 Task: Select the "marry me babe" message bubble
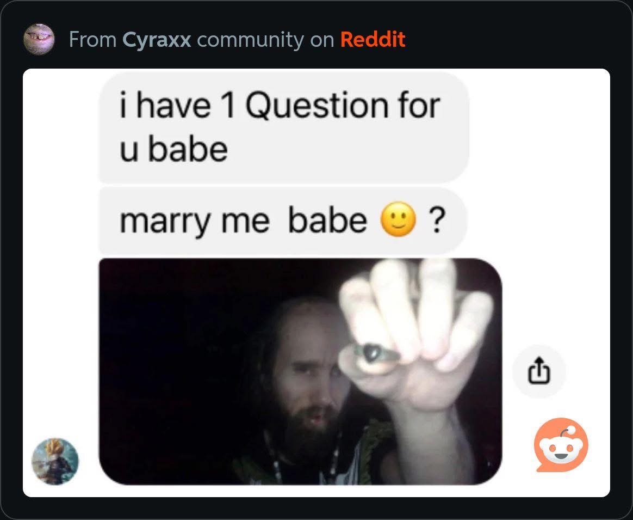[x=283, y=221]
